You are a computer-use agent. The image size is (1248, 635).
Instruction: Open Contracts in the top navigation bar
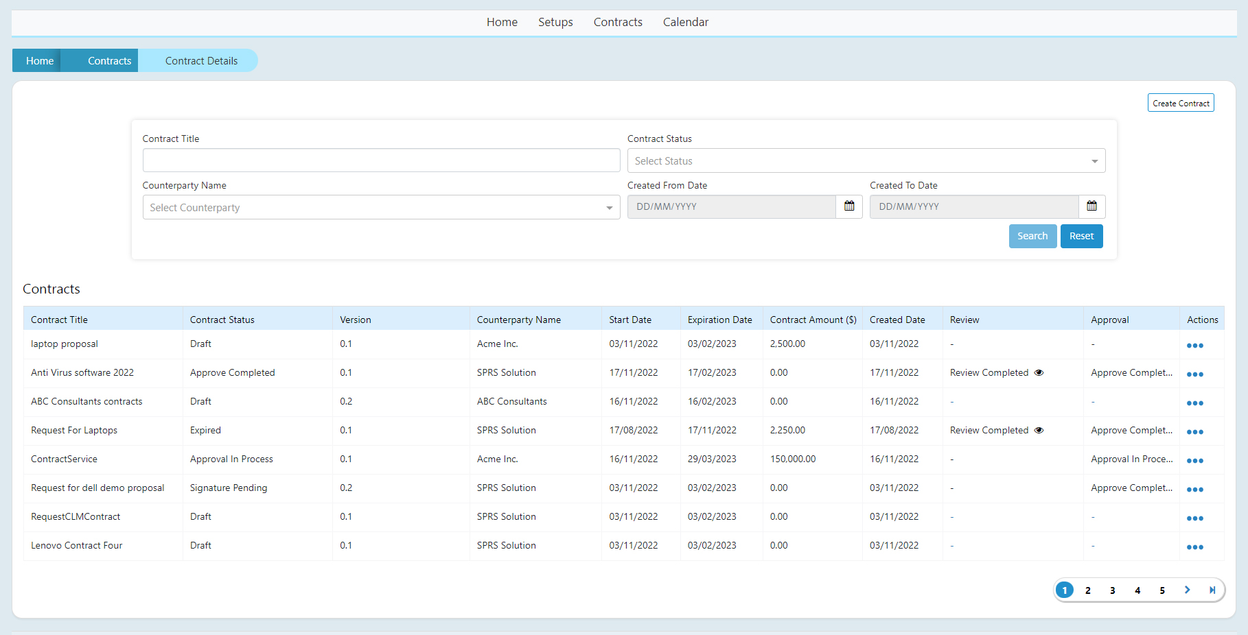coord(617,22)
